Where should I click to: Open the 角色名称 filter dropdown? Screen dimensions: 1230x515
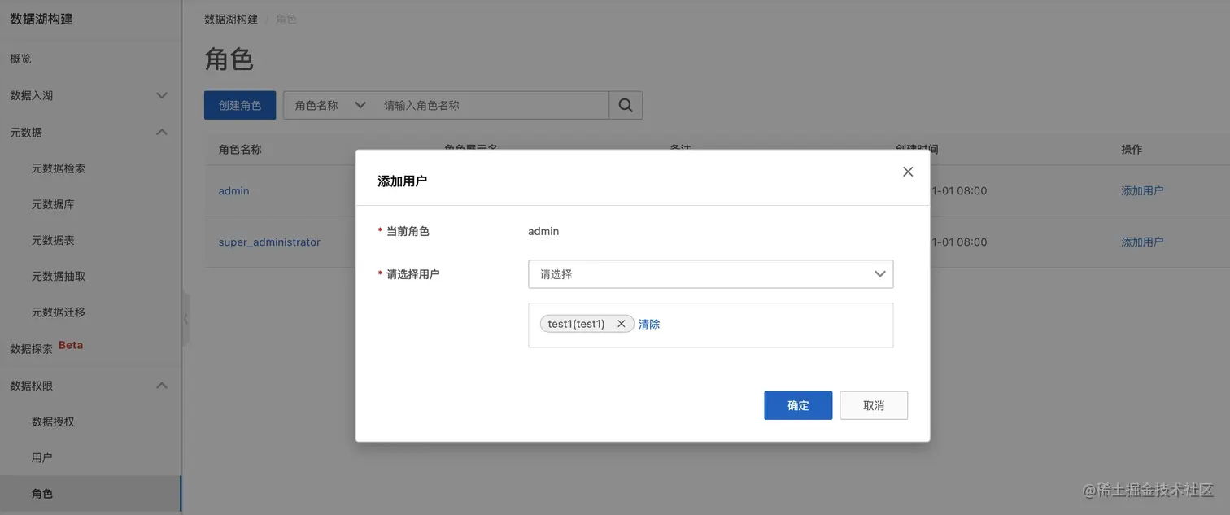(329, 105)
